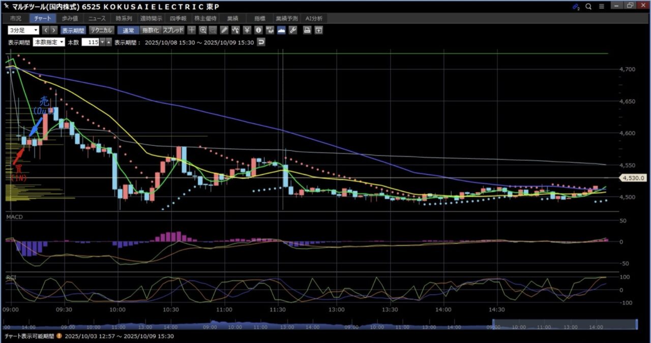Open the info (i) icon
Screen dimensions: 651x343
pyautogui.click(x=258, y=30)
